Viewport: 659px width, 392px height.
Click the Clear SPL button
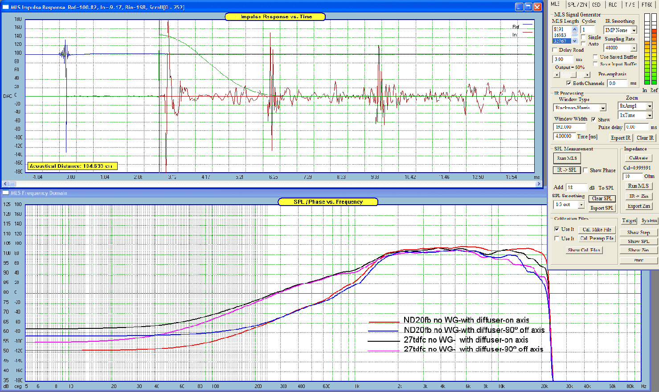click(602, 198)
